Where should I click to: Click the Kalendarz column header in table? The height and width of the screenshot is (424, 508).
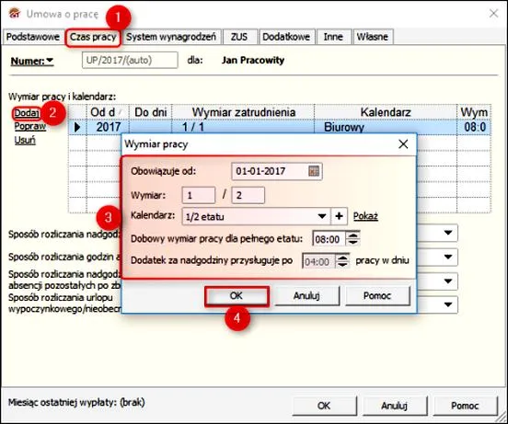click(x=386, y=112)
